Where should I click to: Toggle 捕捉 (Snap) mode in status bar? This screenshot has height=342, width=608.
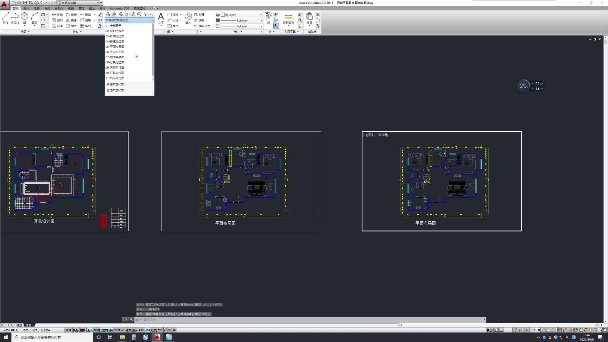76,330
